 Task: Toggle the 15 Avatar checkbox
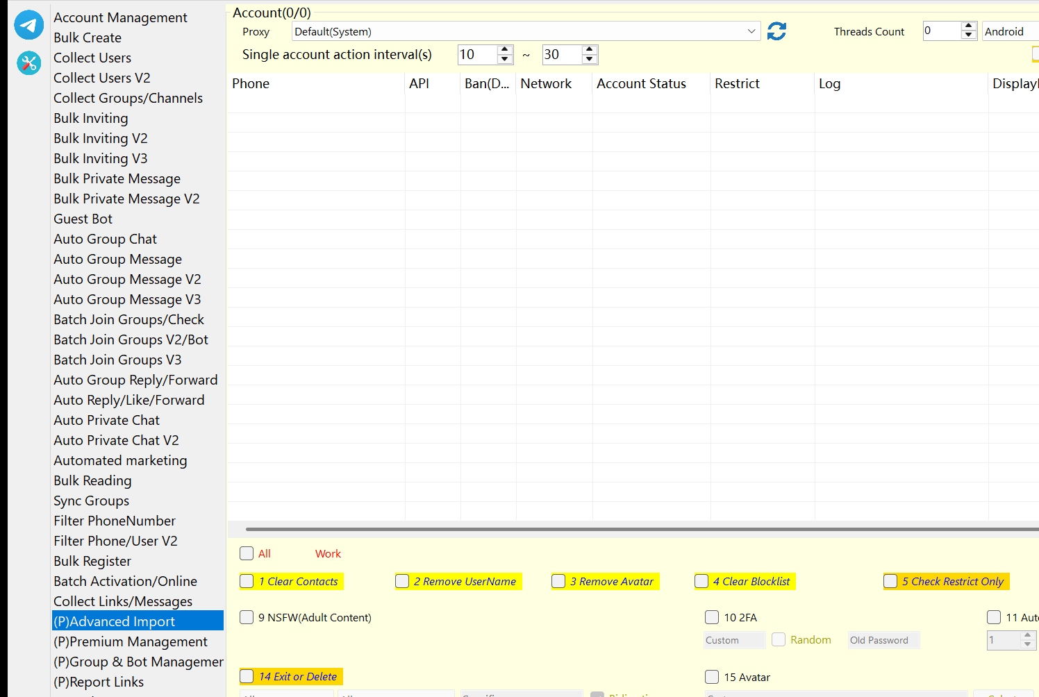[712, 677]
